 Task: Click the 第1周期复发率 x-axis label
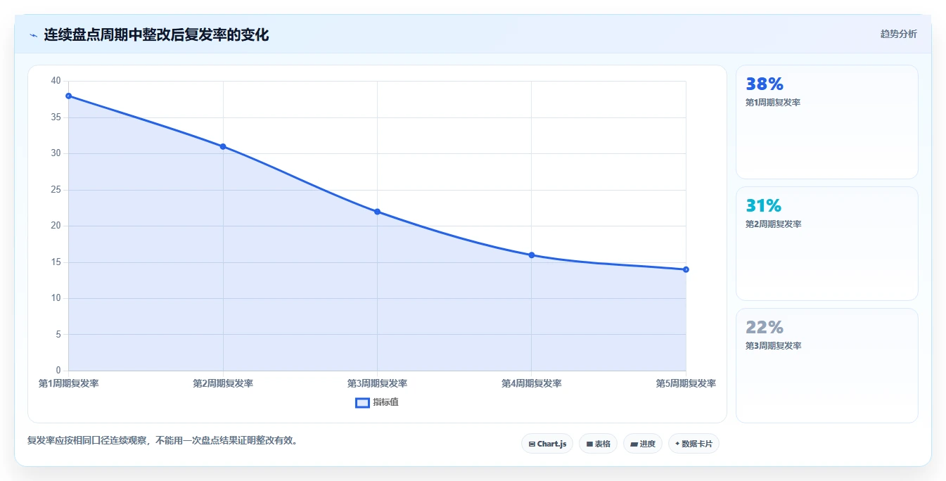69,384
